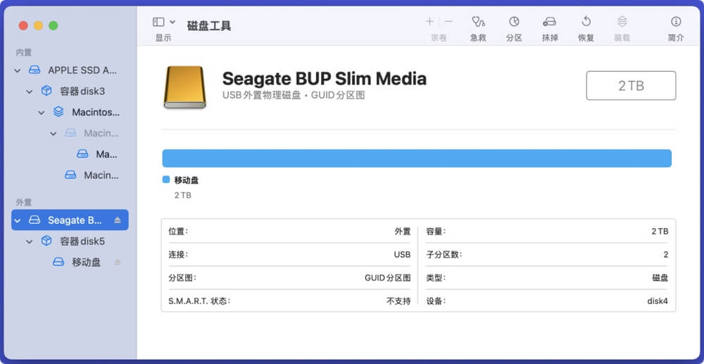Click the 容器 disk3 container icon
The width and height of the screenshot is (704, 364).
click(x=46, y=91)
